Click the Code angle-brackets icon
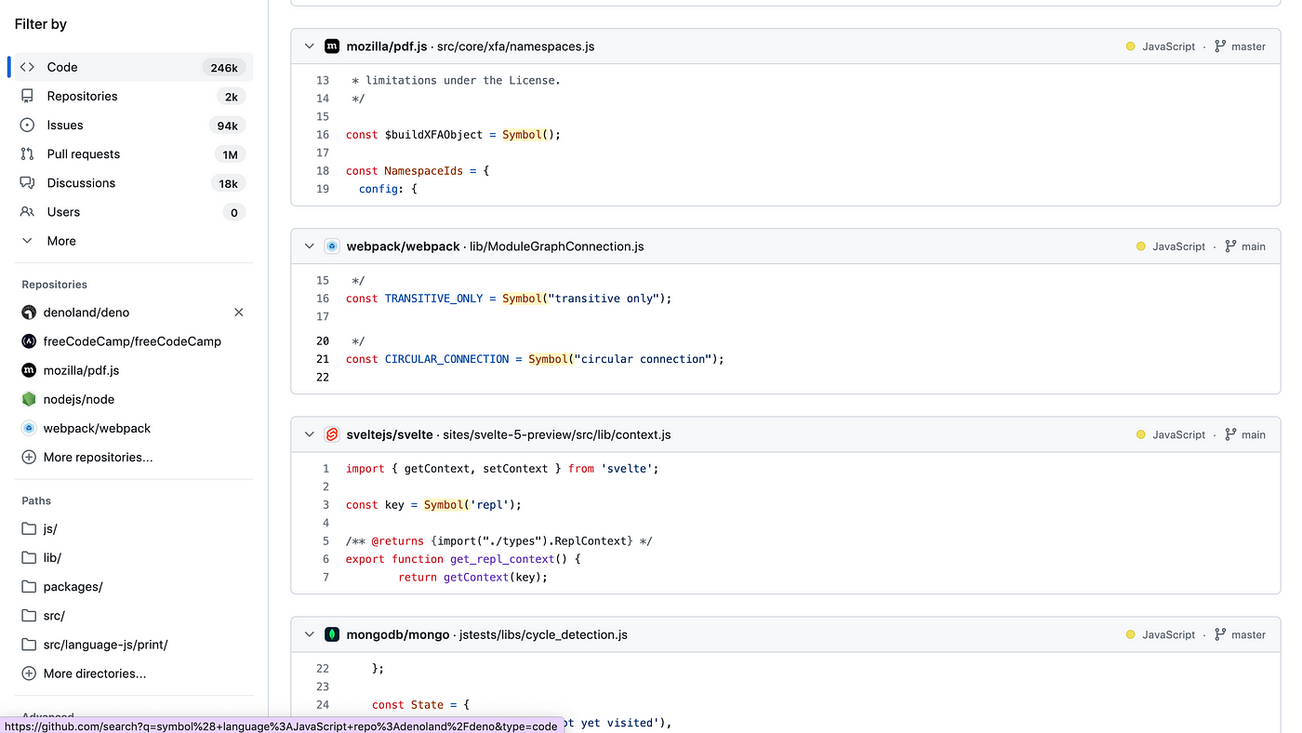 (x=28, y=67)
